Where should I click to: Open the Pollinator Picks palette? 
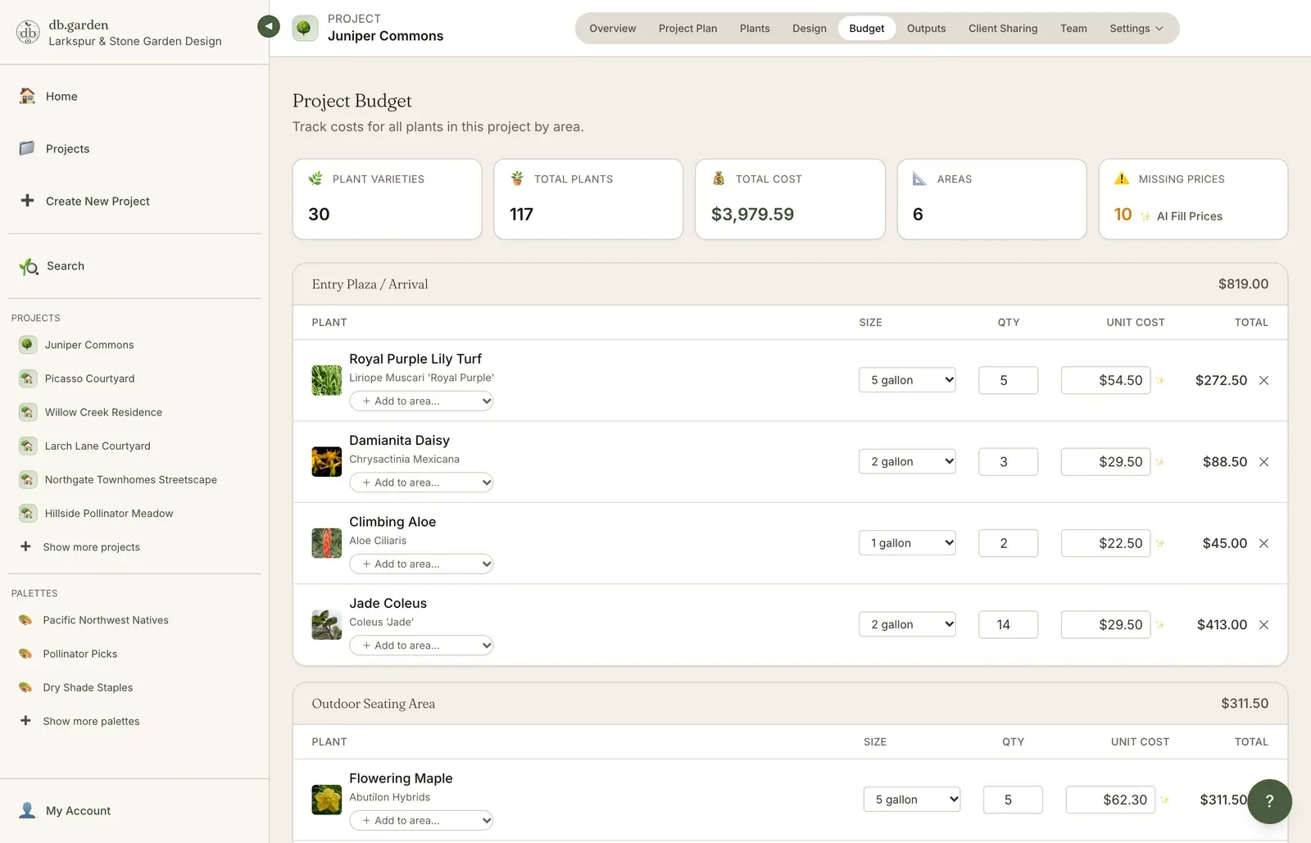coord(68,654)
